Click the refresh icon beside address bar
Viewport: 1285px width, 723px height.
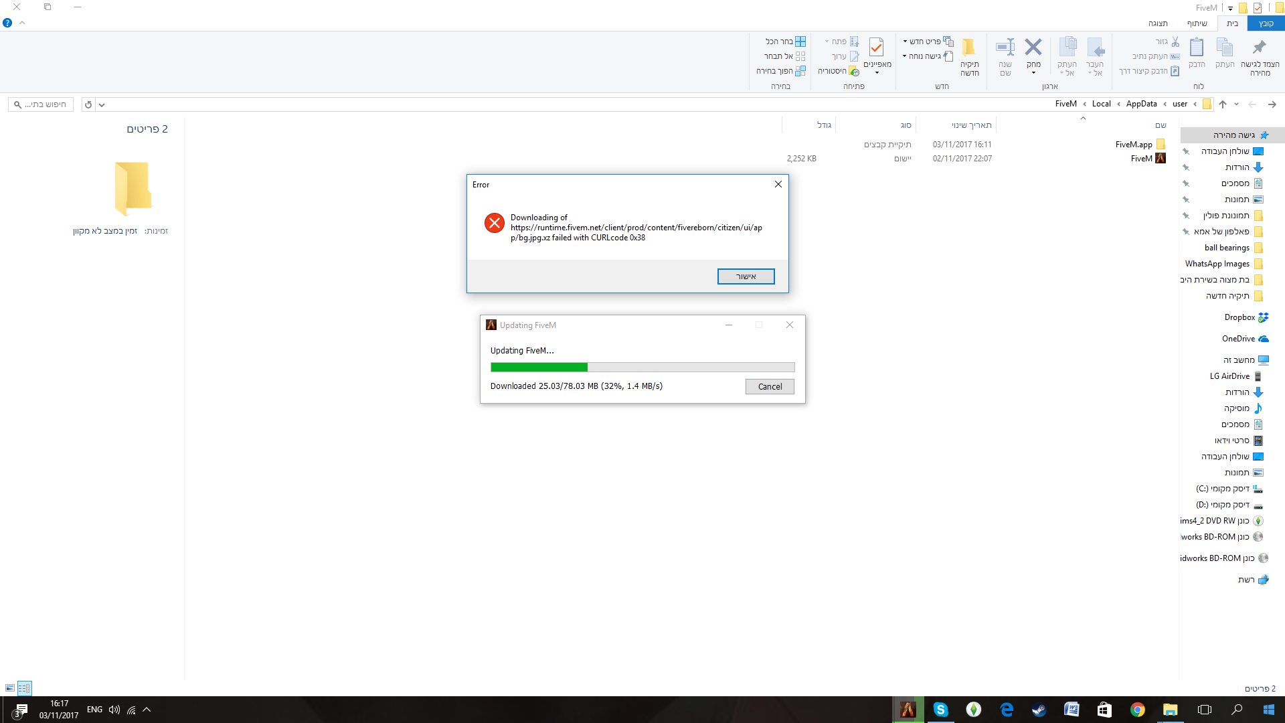coord(88,104)
